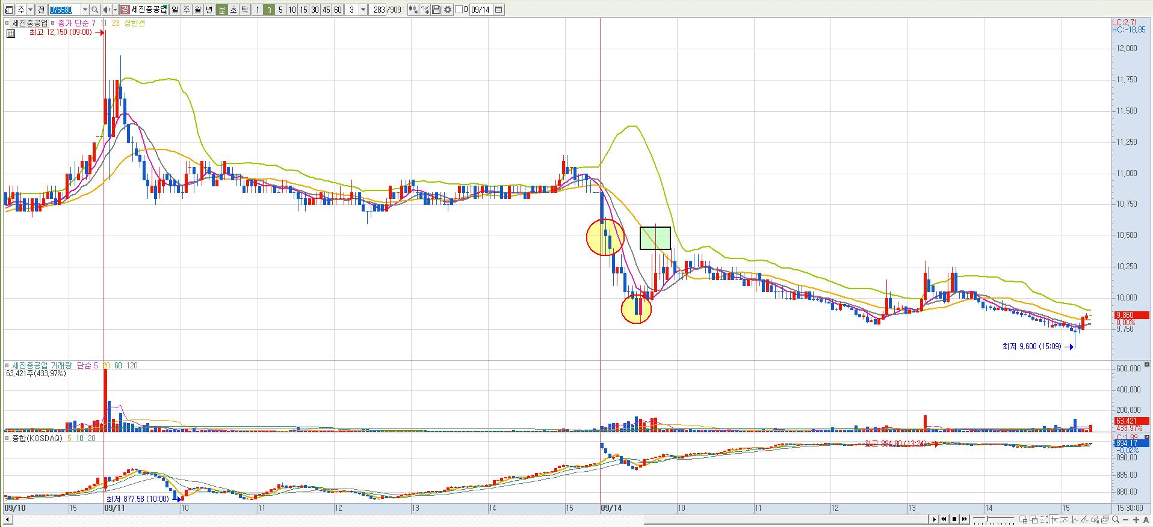
Task: Choose the 10-minute interval button
Action: tap(291, 10)
